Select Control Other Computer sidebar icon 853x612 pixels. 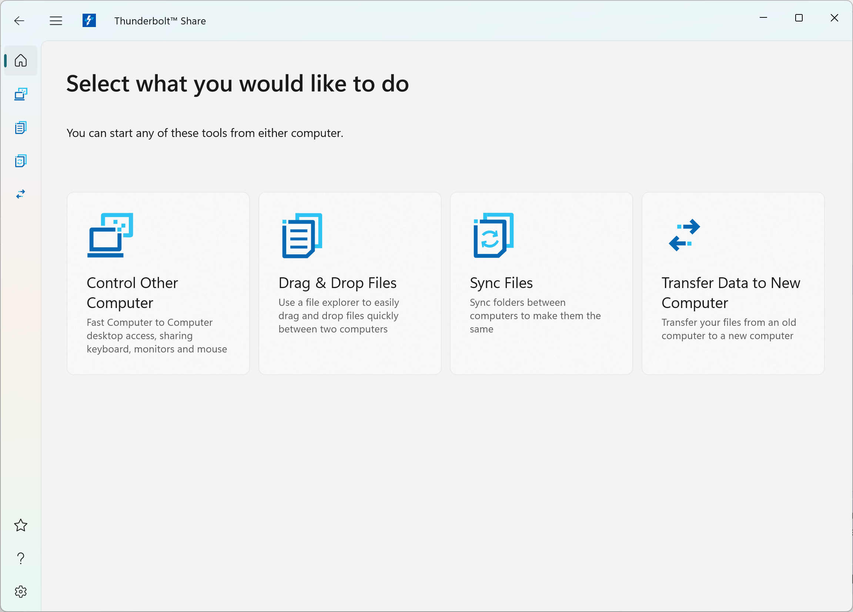tap(21, 94)
